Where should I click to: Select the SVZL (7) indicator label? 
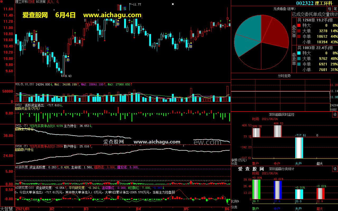pyautogui.click(x=22, y=126)
